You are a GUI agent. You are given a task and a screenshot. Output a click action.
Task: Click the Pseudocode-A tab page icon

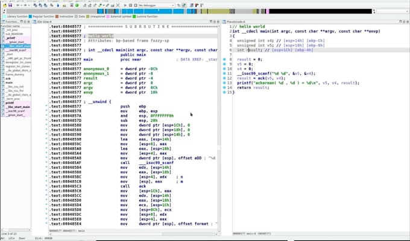click(x=224, y=22)
